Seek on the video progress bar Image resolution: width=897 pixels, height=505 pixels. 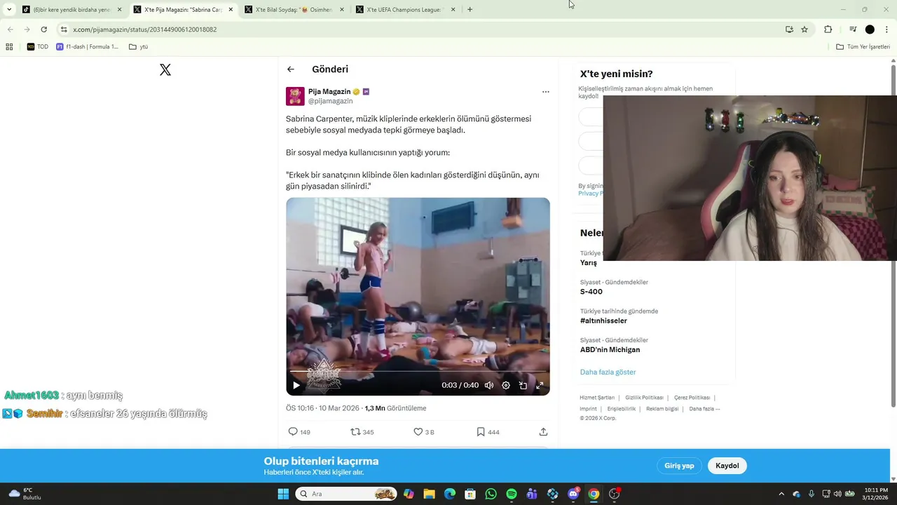coord(418,372)
